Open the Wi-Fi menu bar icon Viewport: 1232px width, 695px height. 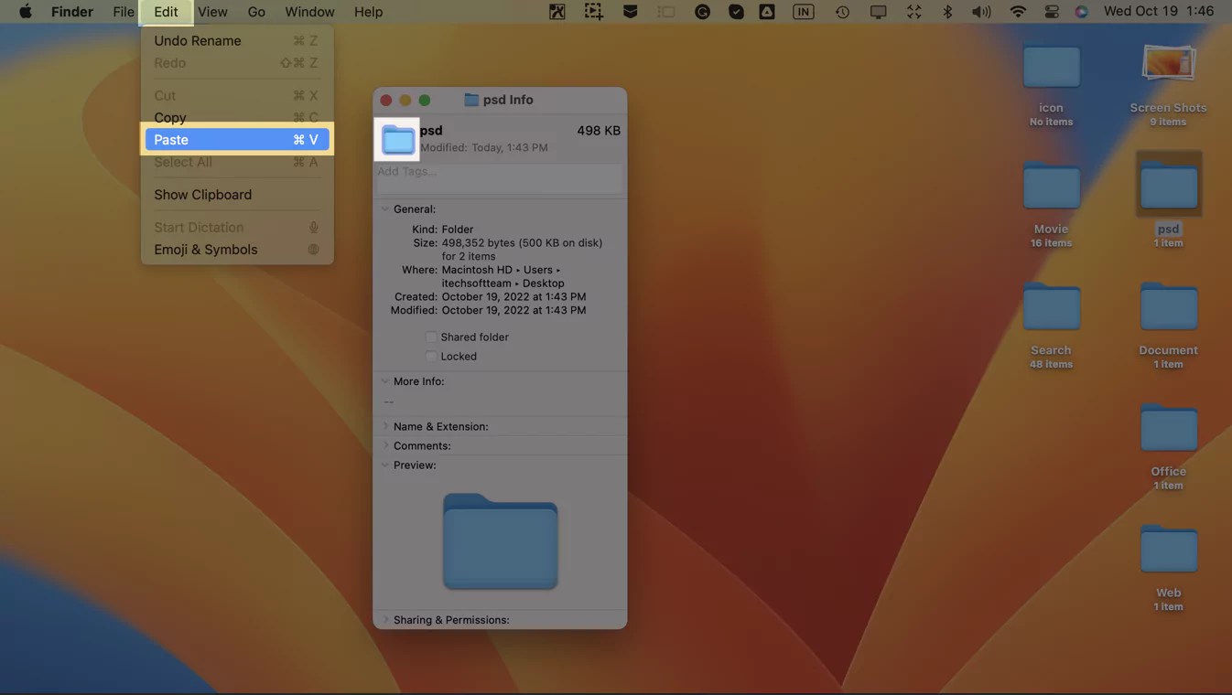tap(1018, 12)
